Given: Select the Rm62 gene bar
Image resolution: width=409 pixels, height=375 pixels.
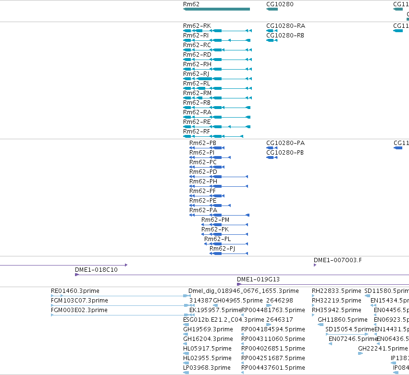Looking at the screenshot, I should pos(216,9).
